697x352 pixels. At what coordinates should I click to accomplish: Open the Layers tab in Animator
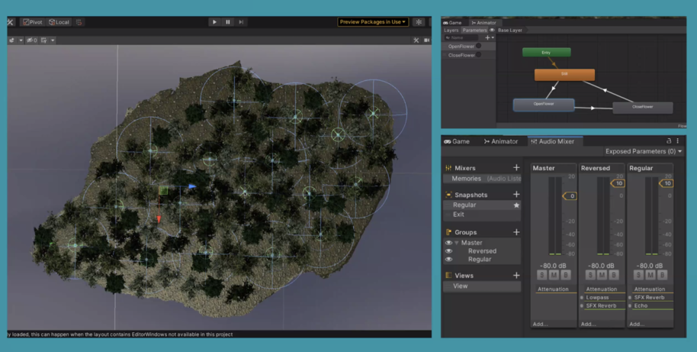click(451, 30)
